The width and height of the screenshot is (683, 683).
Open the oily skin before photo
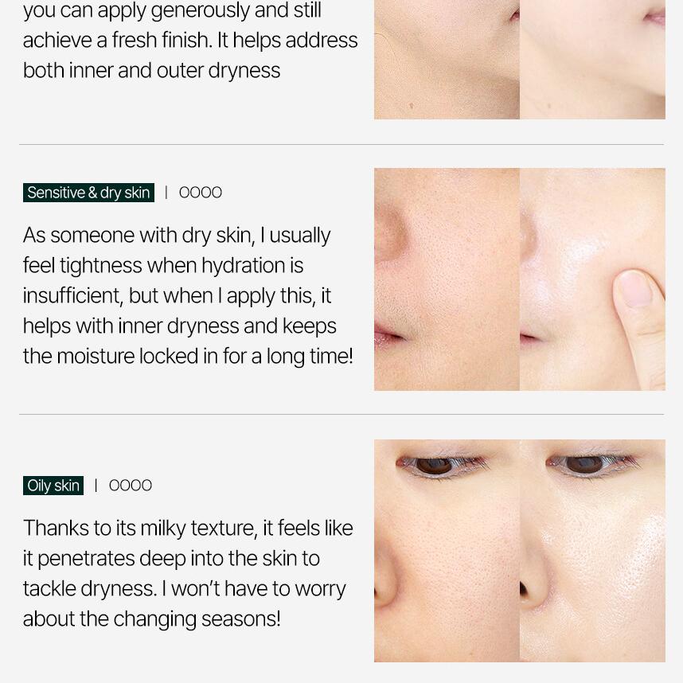tap(447, 551)
